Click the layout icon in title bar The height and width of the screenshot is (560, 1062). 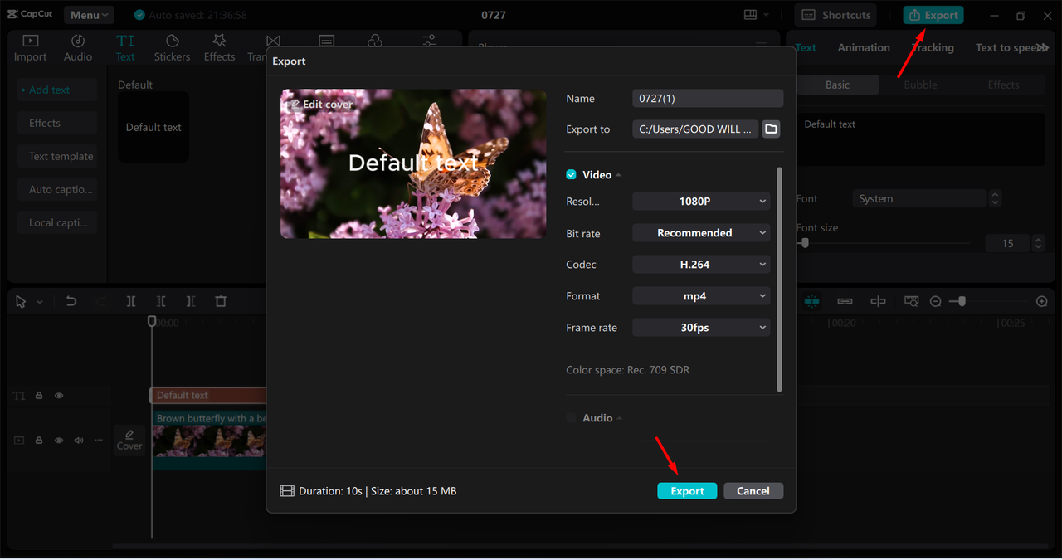pos(750,15)
